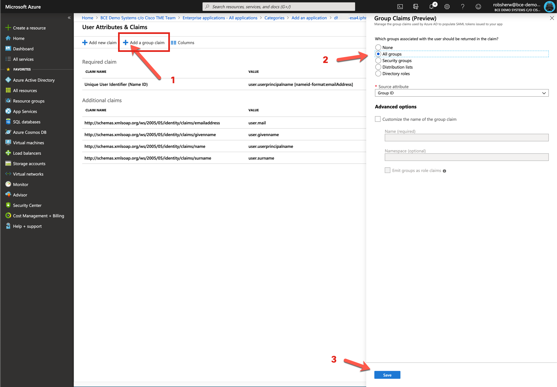The width and height of the screenshot is (557, 387).
Task: Go to Home in the breadcrumb
Action: point(87,18)
